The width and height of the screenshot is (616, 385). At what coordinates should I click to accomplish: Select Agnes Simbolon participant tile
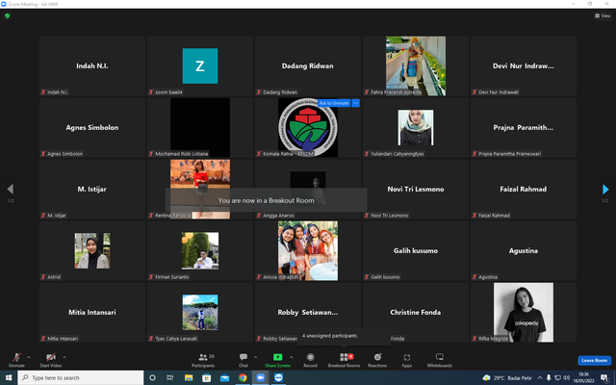tap(92, 128)
